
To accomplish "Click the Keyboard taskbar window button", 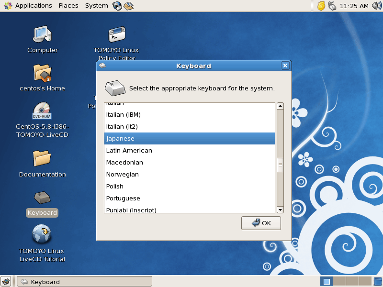I will point(85,282).
